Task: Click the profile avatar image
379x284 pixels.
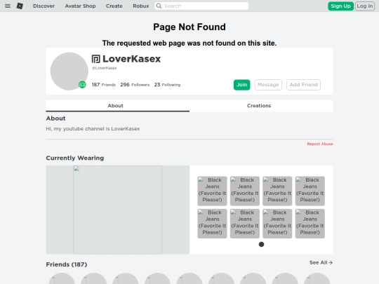Action: 69,72
